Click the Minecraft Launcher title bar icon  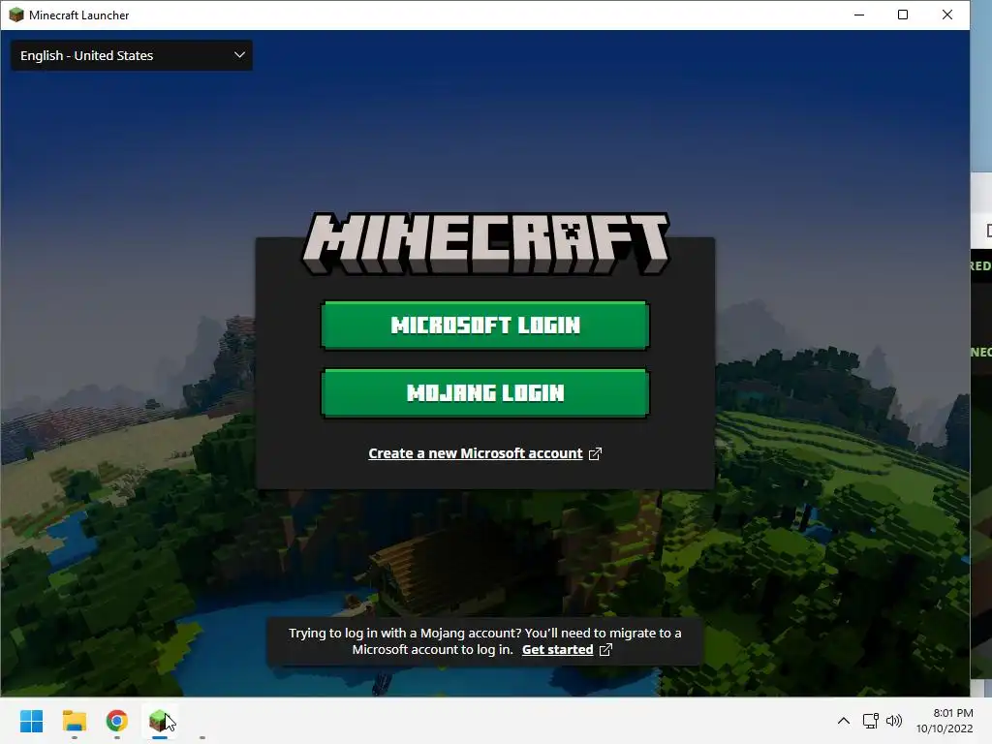pos(16,15)
